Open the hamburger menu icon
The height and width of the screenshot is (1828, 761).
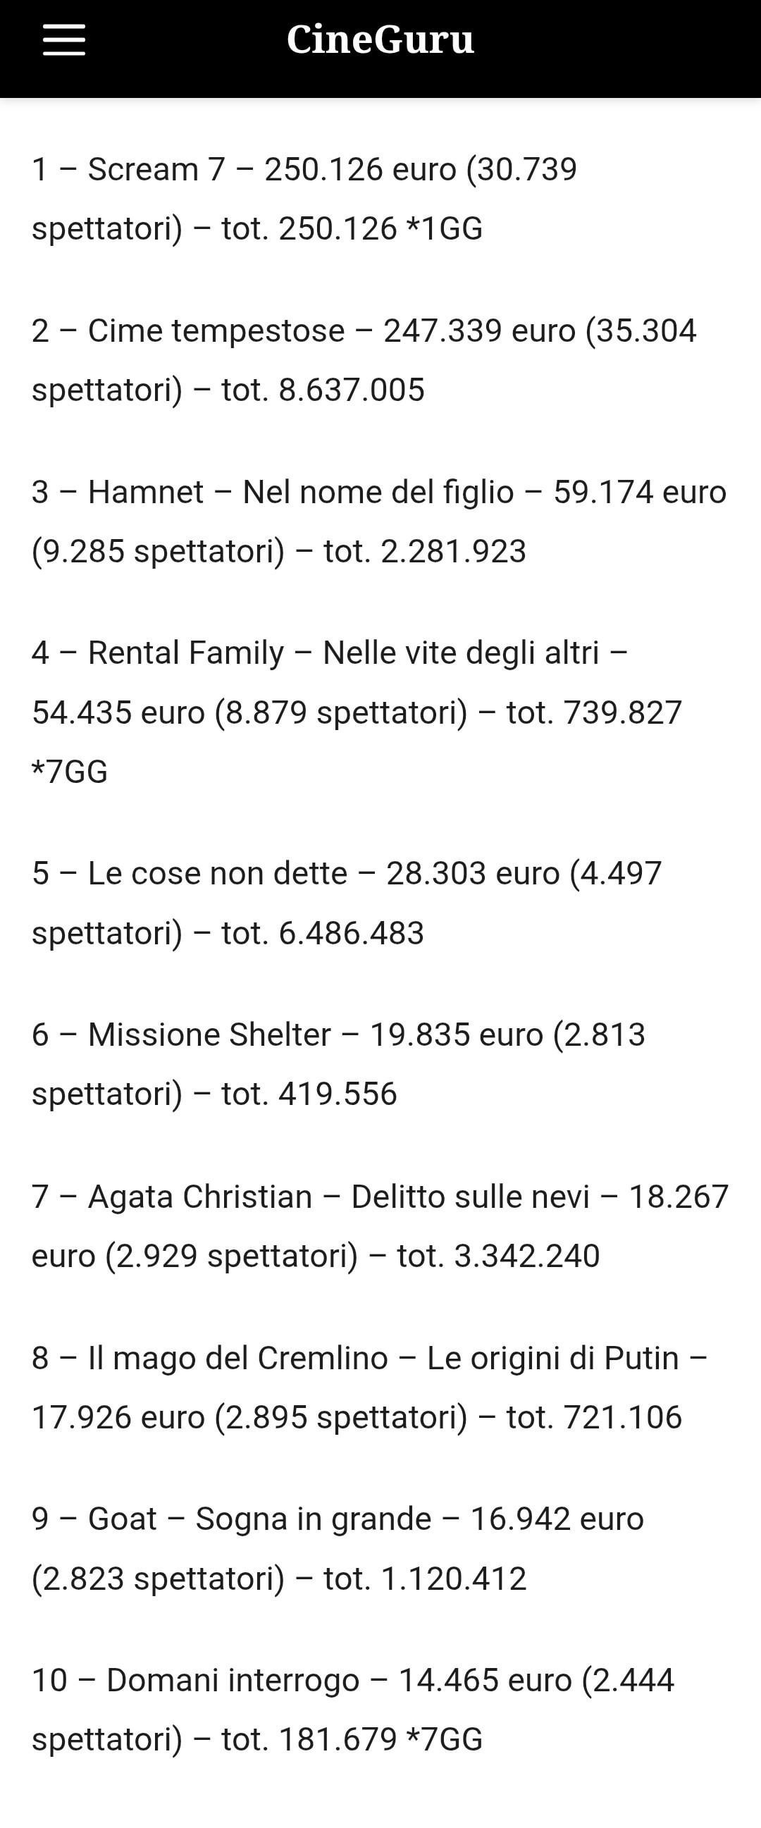(64, 39)
